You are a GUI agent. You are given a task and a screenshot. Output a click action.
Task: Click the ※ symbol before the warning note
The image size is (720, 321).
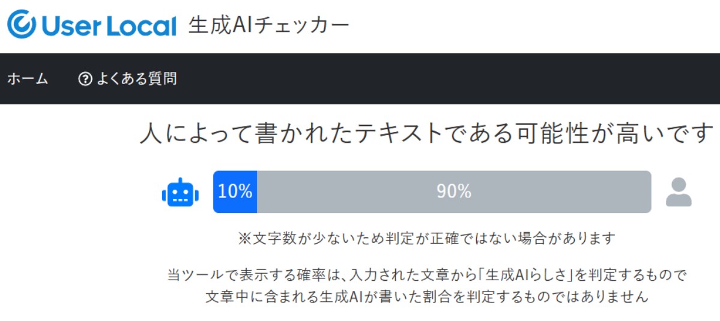244,239
